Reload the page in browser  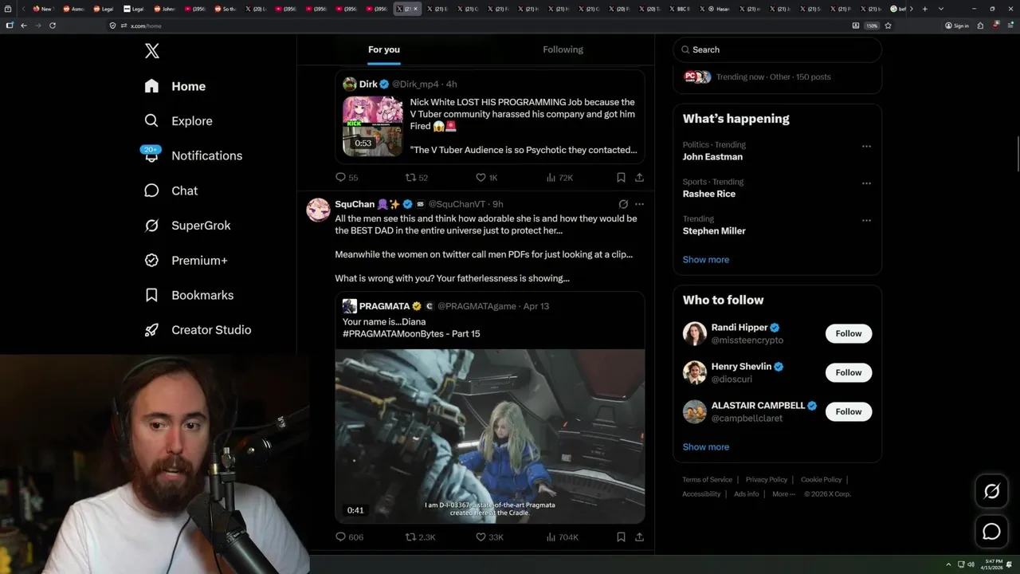point(53,26)
